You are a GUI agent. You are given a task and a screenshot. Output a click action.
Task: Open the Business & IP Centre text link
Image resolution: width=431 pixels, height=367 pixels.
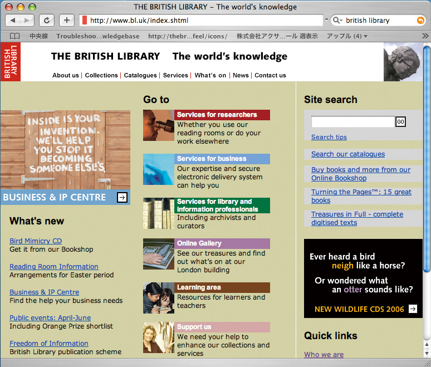pos(44,292)
